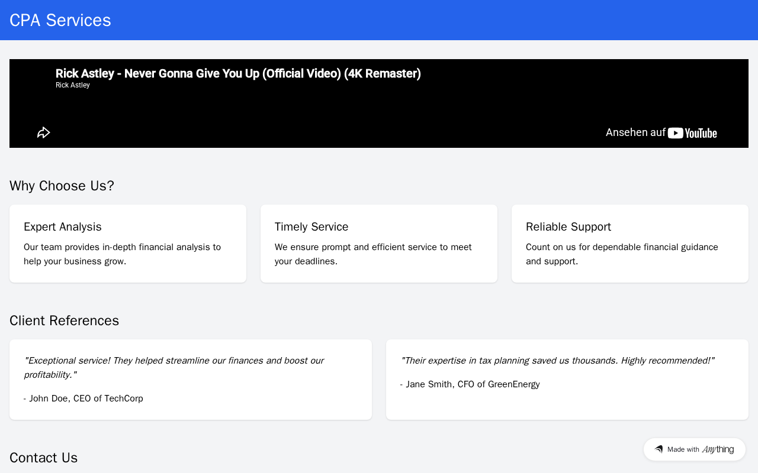Select the Timely Service card heading
Screen dimensions: 758x473
[x=311, y=227]
